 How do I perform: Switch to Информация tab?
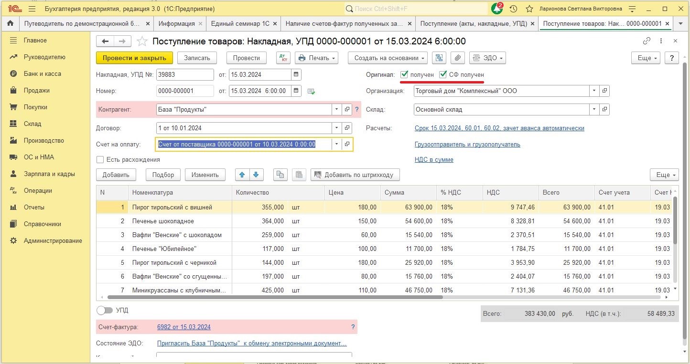177,23
